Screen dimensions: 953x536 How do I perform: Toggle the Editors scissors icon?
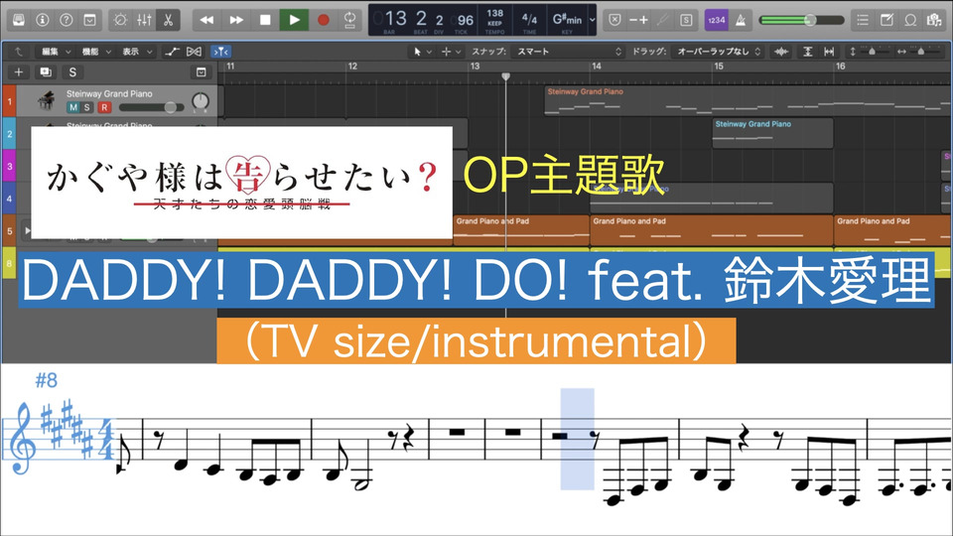tap(169, 20)
